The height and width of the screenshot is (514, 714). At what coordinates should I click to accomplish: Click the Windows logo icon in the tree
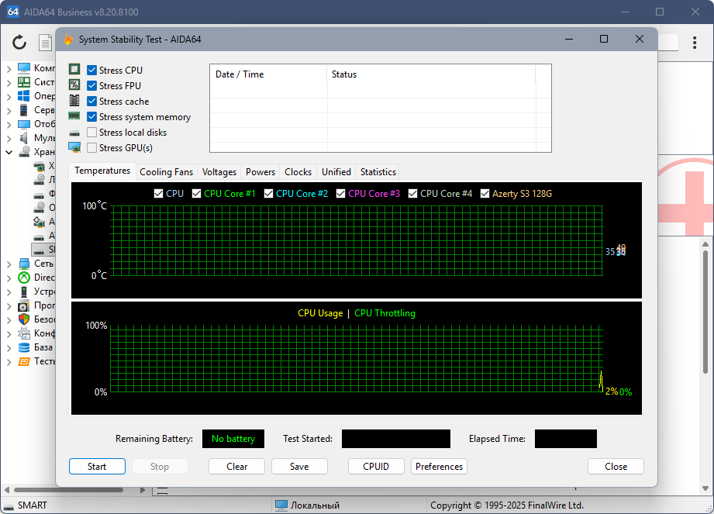[24, 96]
